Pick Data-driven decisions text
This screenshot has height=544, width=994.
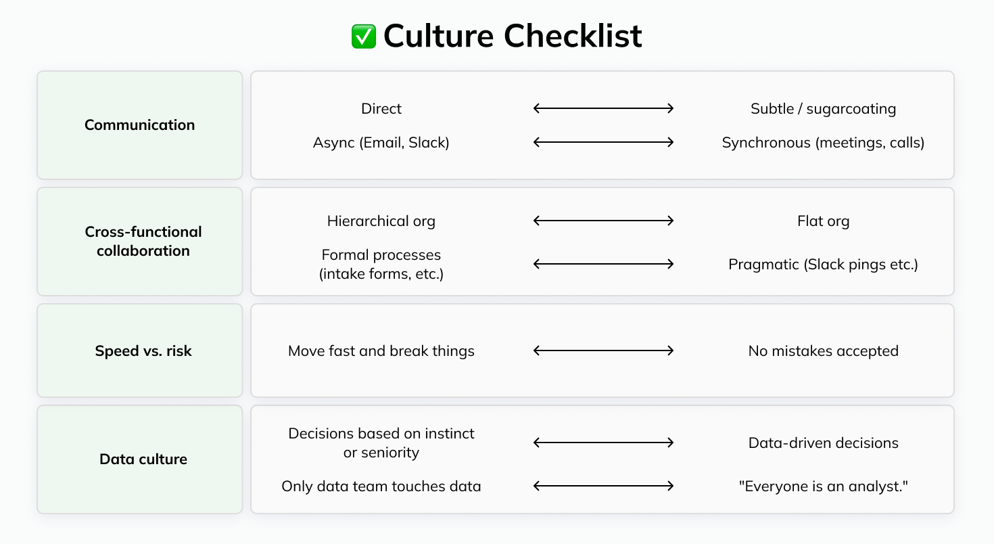point(824,443)
